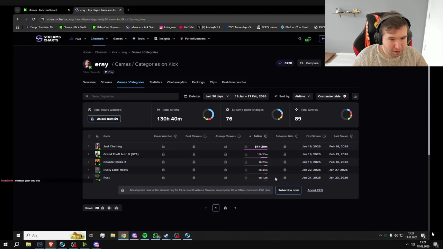
Task: Open the Customize table settings
Action: (332, 96)
